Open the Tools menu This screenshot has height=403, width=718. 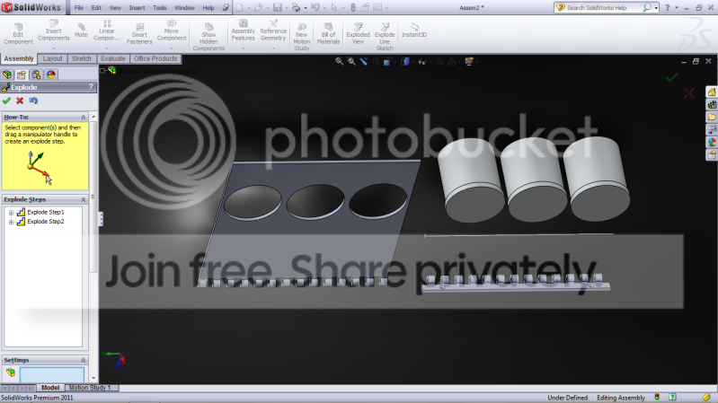pyautogui.click(x=159, y=8)
